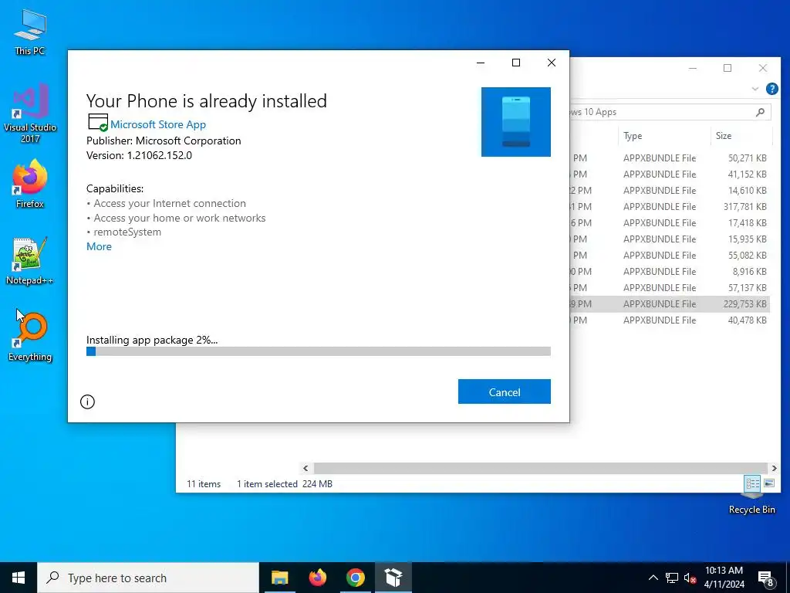Click the installation progress bar
Screen dimensions: 790x593
(319, 351)
